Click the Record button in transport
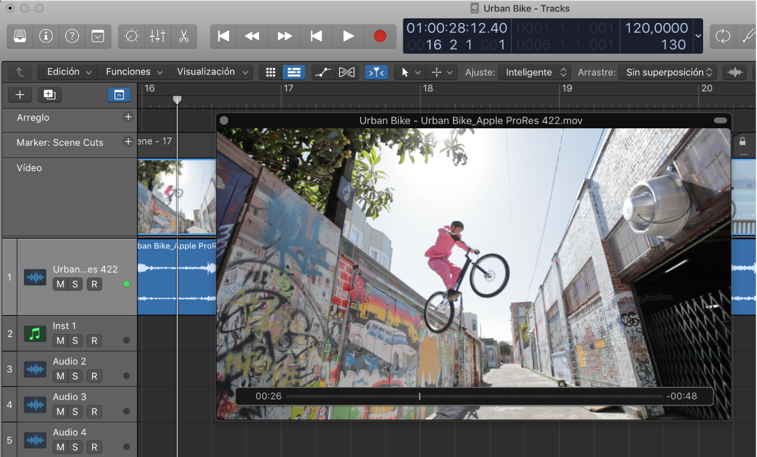 pyautogui.click(x=380, y=36)
